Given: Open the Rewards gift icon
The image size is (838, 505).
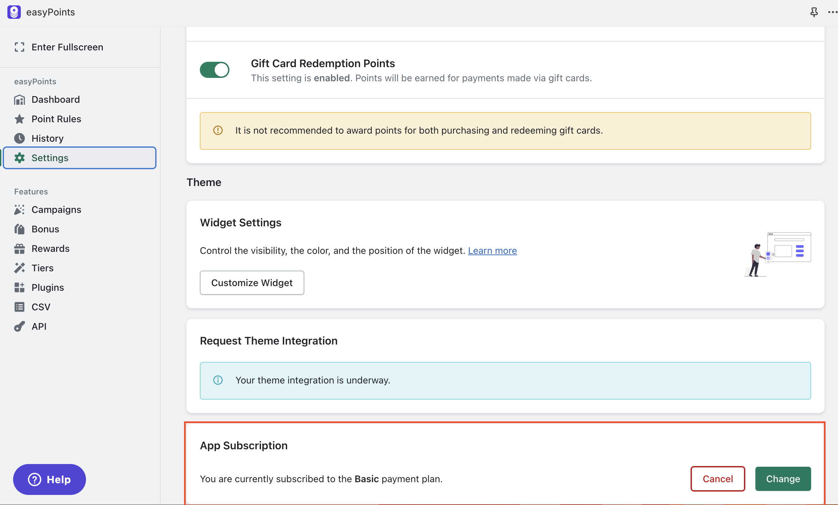Looking at the screenshot, I should coord(20,248).
